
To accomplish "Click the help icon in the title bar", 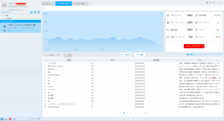I will click(x=210, y=3).
